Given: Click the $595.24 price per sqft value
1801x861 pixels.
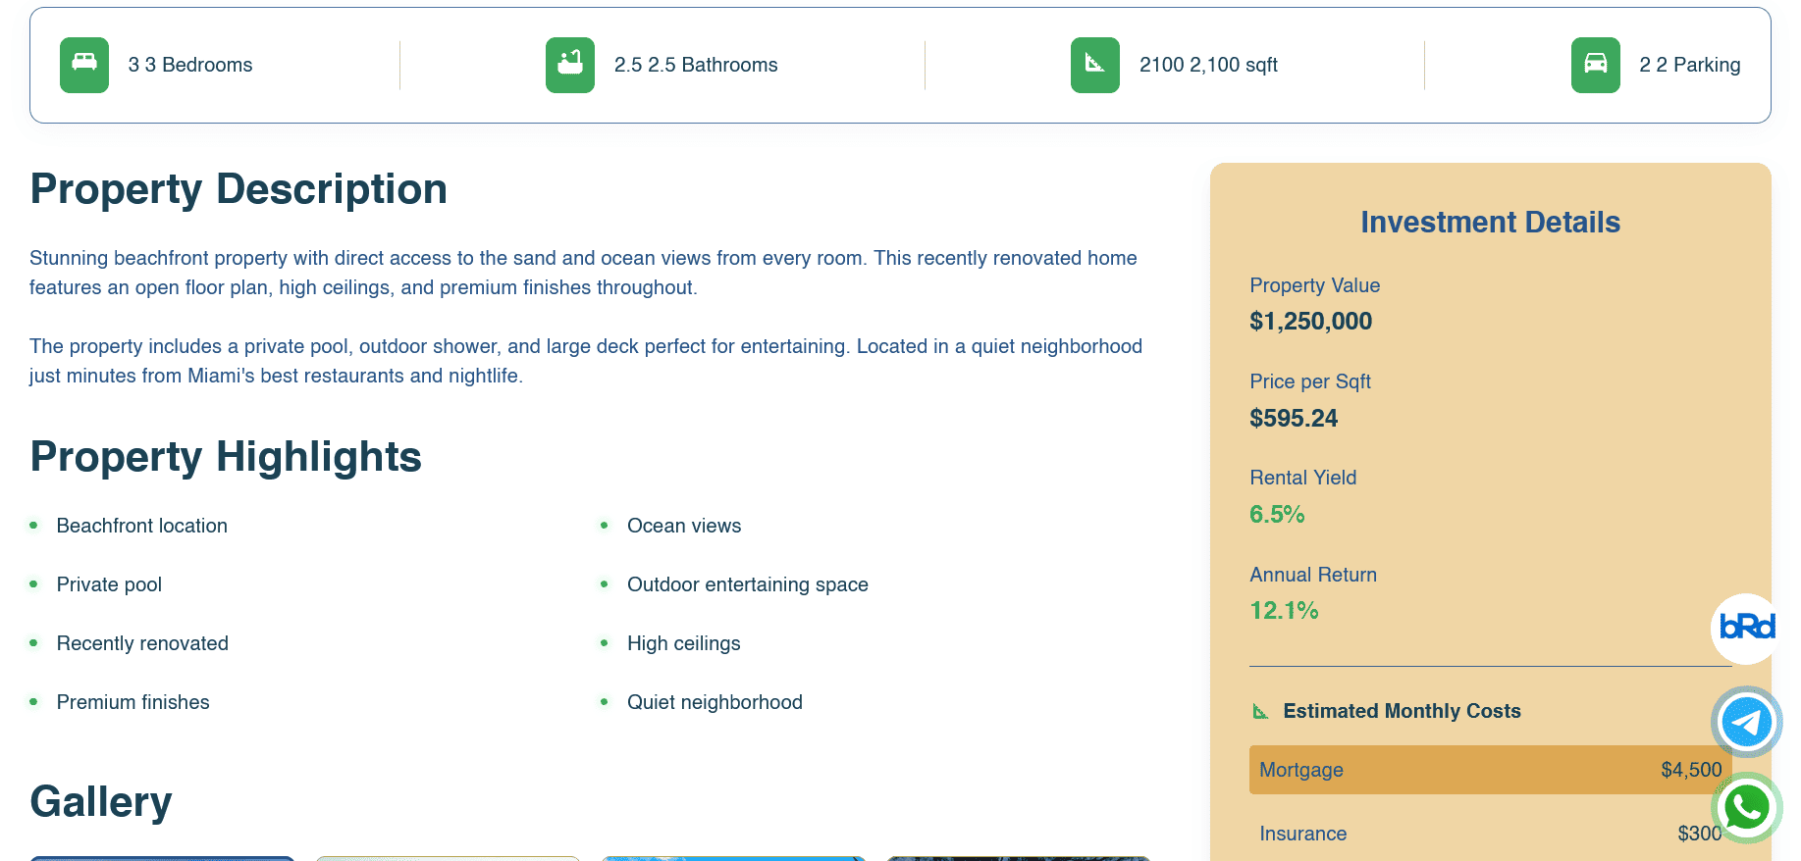Looking at the screenshot, I should [x=1293, y=419].
